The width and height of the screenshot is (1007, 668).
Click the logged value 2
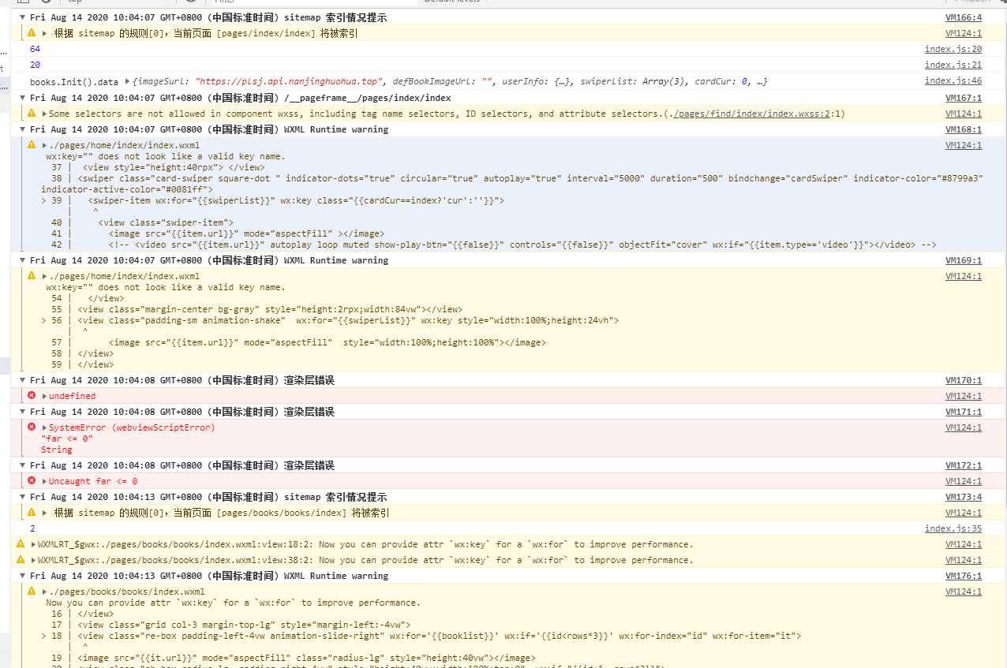[x=32, y=528]
